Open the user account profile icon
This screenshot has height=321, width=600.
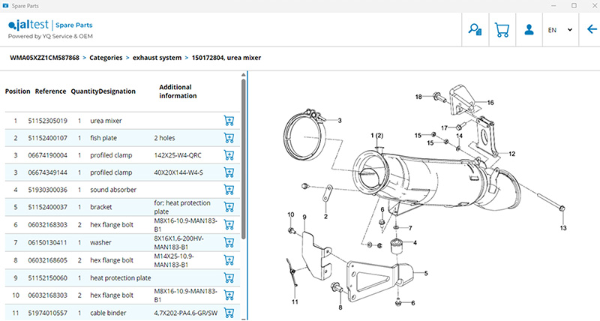(529, 31)
